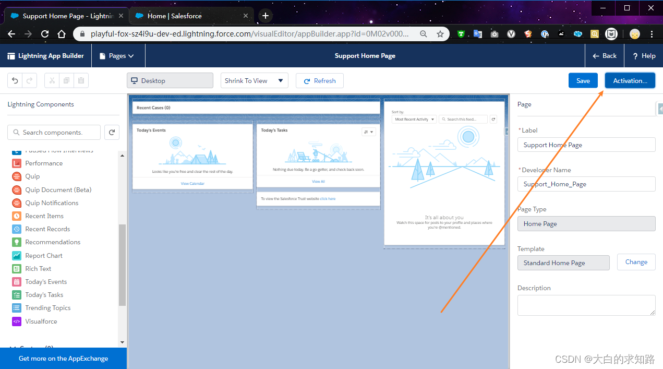This screenshot has width=663, height=369.
Task: Open Help from the header
Action: tap(644, 56)
